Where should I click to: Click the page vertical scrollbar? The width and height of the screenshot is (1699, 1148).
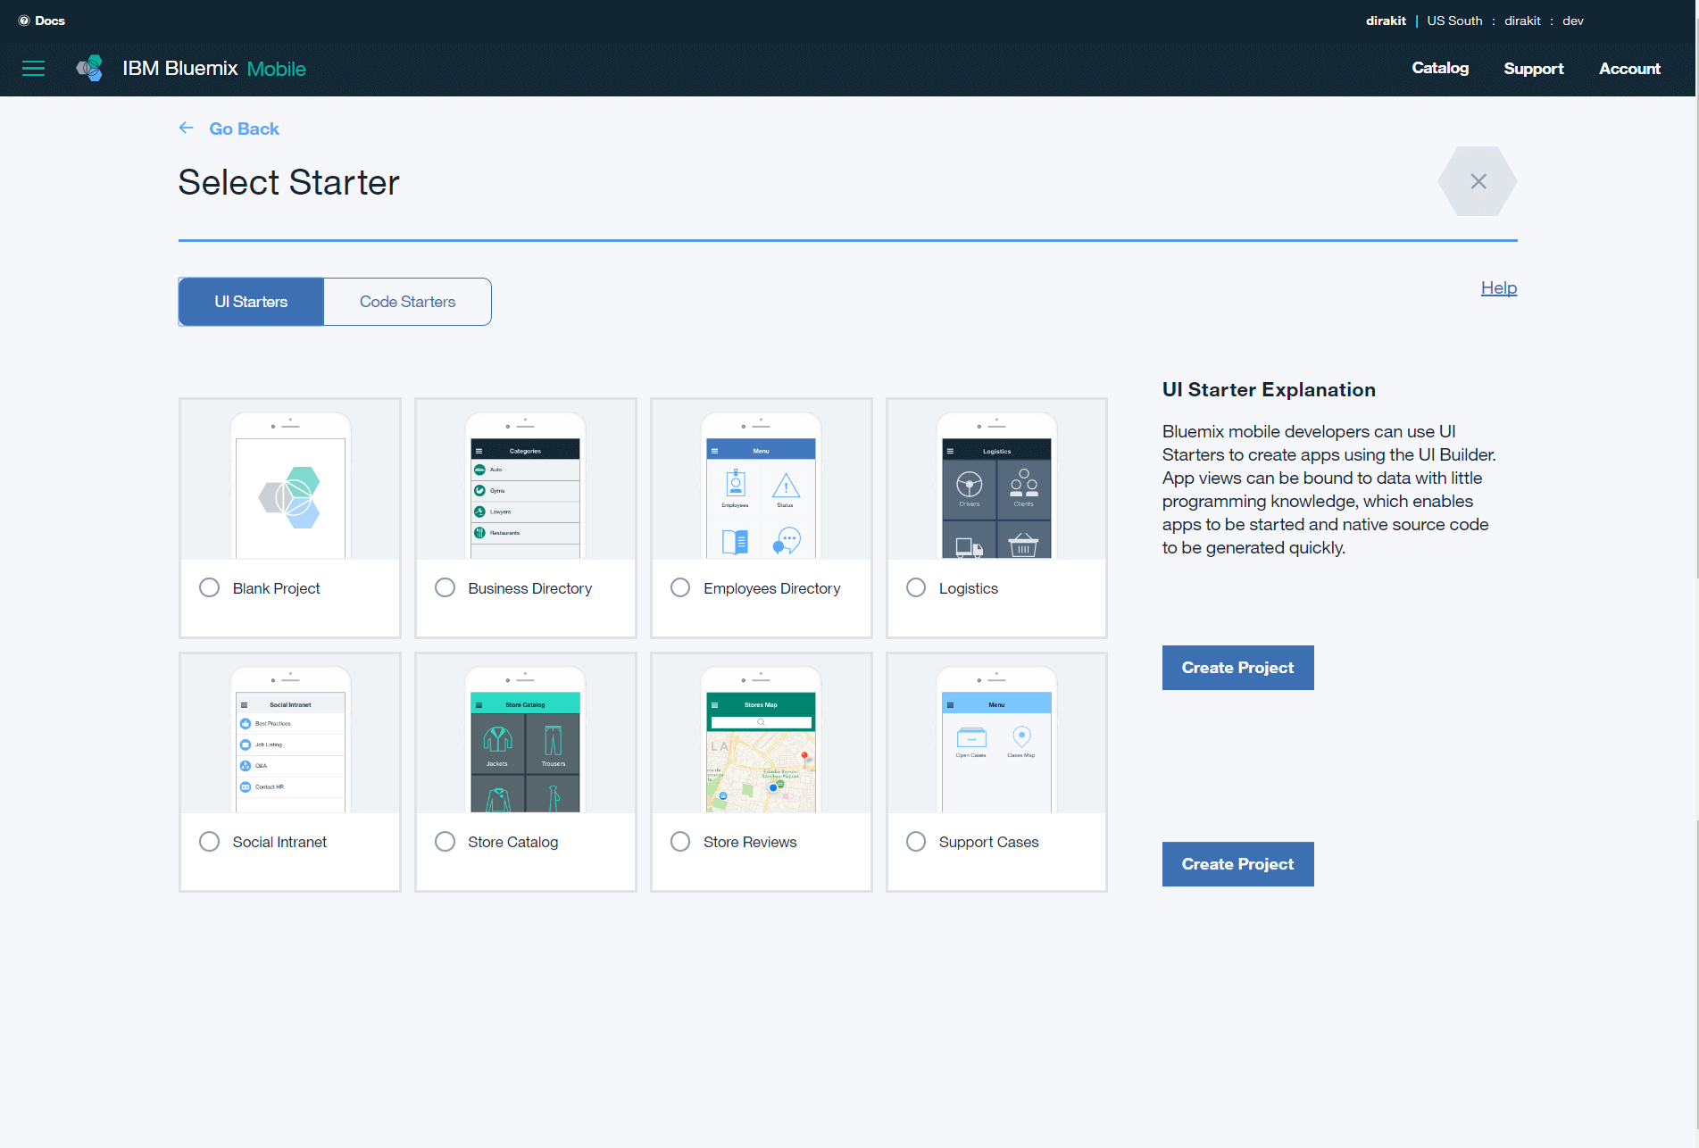pyautogui.click(x=1696, y=574)
